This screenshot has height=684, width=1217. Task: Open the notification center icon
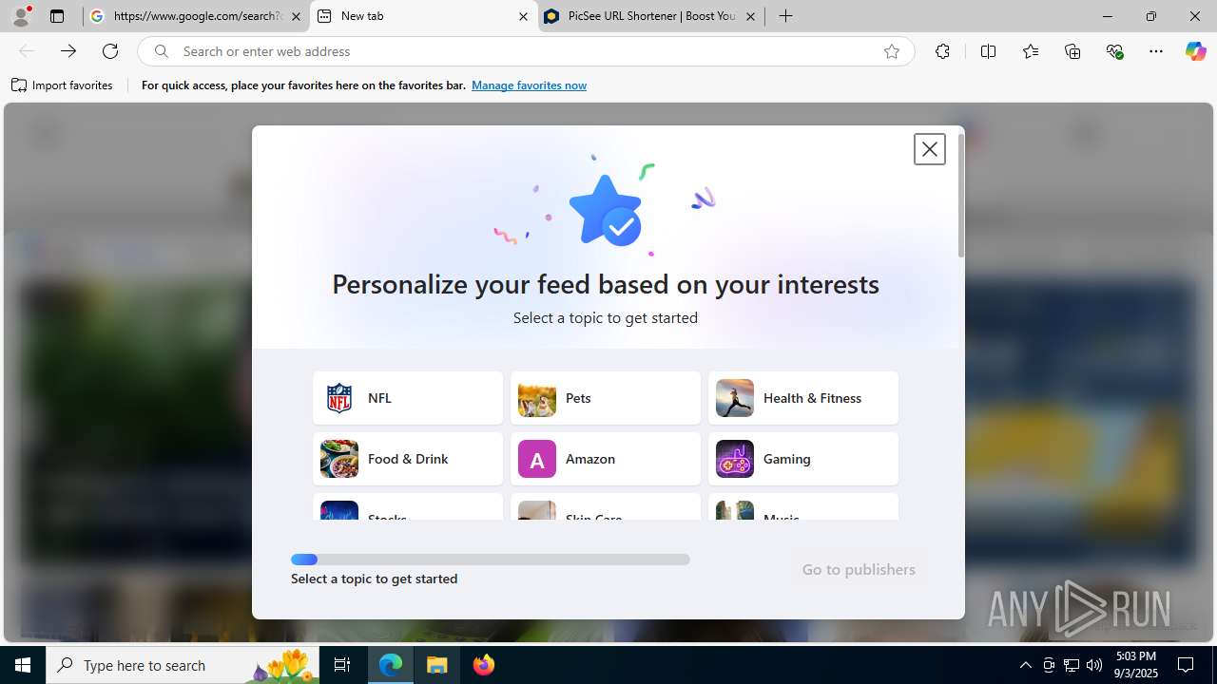pyautogui.click(x=1186, y=665)
